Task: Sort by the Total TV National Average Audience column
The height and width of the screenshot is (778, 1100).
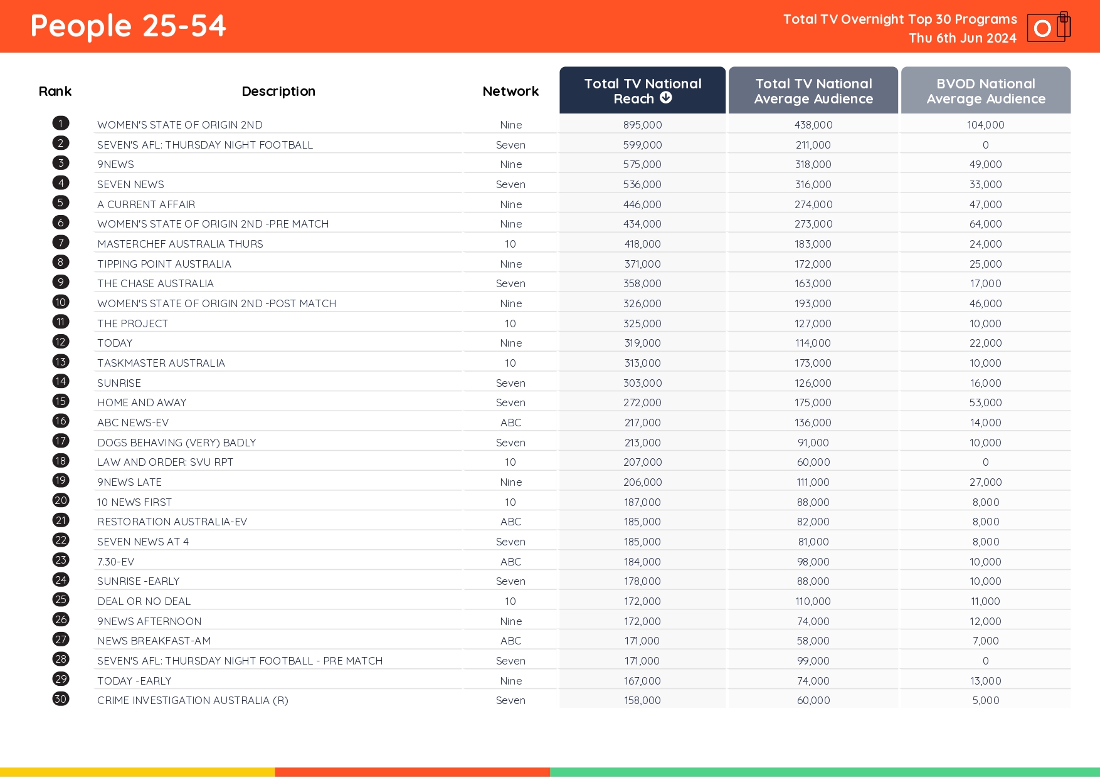Action: tap(813, 90)
